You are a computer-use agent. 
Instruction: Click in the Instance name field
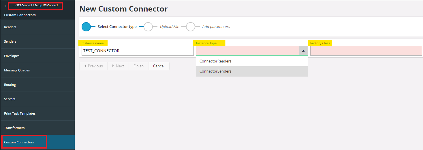pos(138,51)
